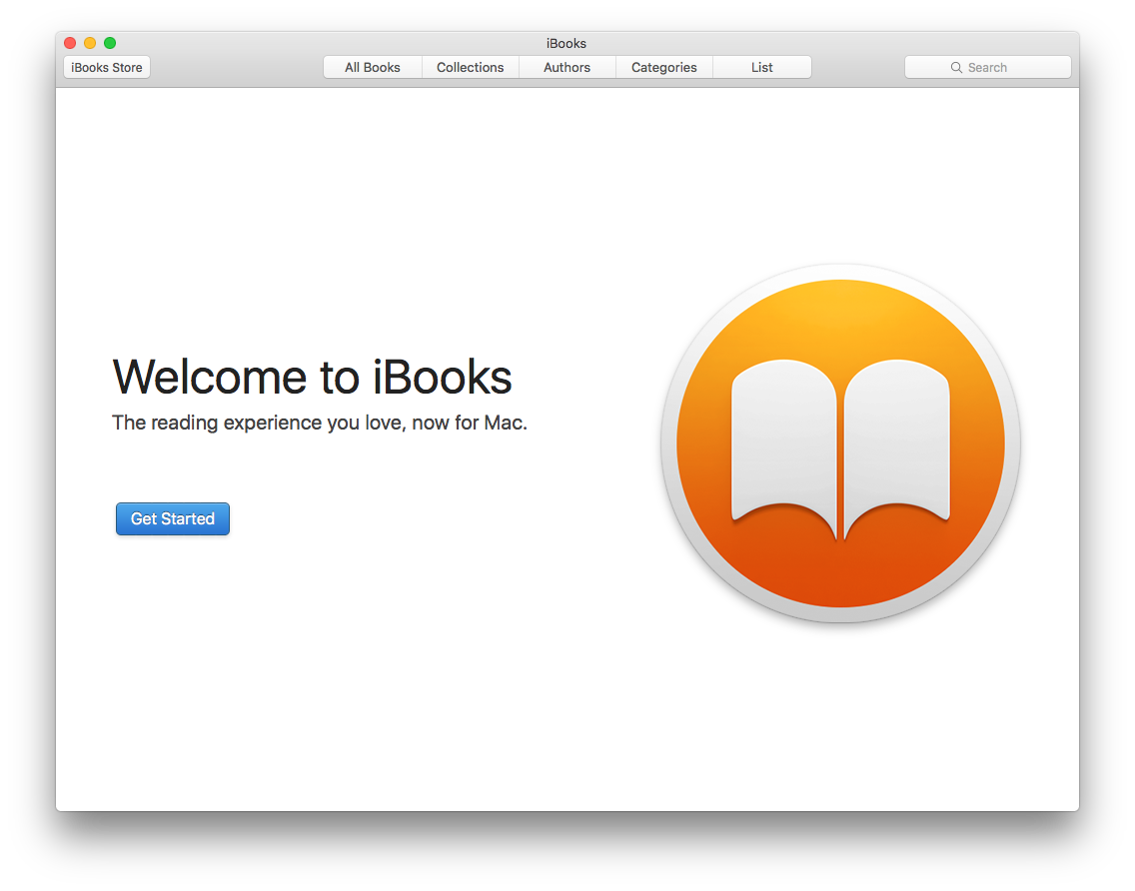
Task: Click the iBooks window title
Action: [567, 43]
